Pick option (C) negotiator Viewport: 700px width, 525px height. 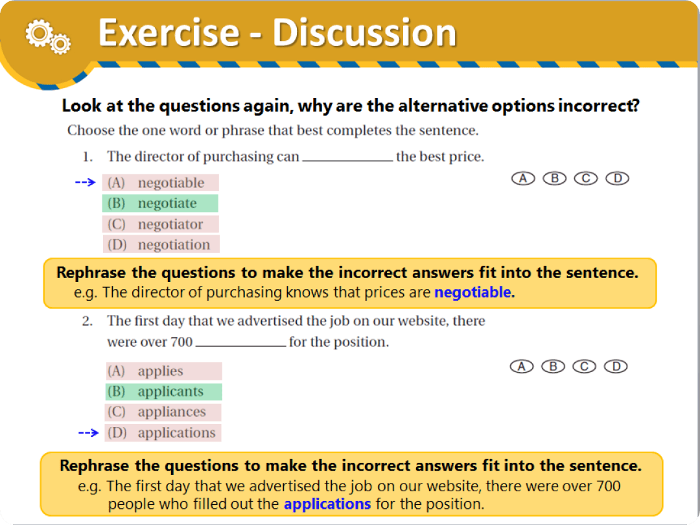(x=161, y=224)
